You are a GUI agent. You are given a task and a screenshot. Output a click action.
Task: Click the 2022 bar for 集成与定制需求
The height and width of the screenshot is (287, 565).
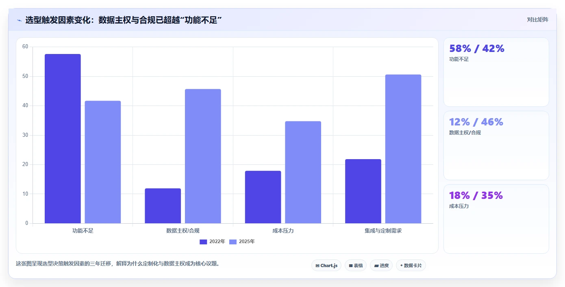tap(363, 191)
